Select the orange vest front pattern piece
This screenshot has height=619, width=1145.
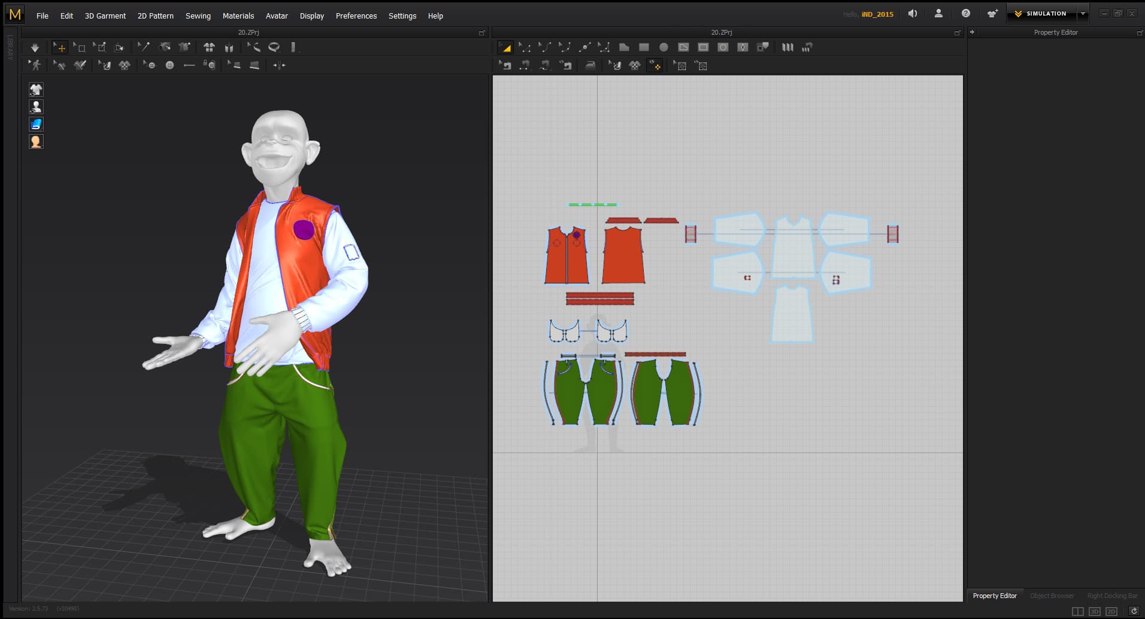(x=567, y=255)
